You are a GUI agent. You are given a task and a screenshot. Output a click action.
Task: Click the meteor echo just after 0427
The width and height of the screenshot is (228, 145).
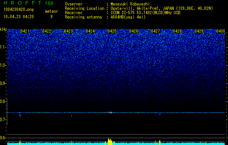pyautogui.click(x=159, y=114)
